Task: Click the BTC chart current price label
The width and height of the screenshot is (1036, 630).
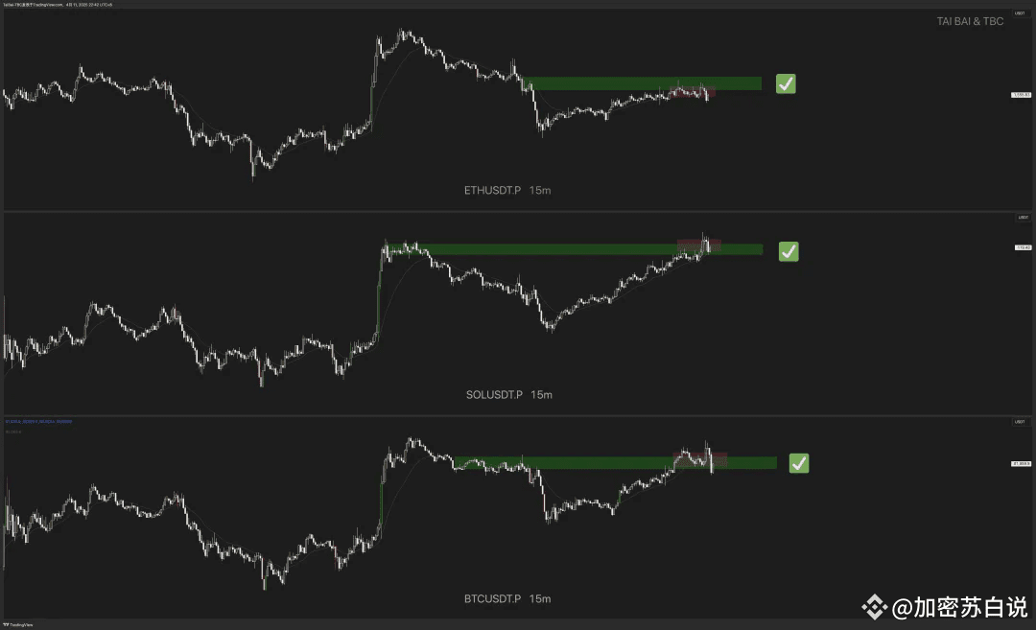Action: pos(1021,463)
